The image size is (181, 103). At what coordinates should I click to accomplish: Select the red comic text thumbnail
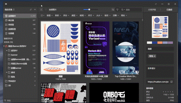coord(63,93)
